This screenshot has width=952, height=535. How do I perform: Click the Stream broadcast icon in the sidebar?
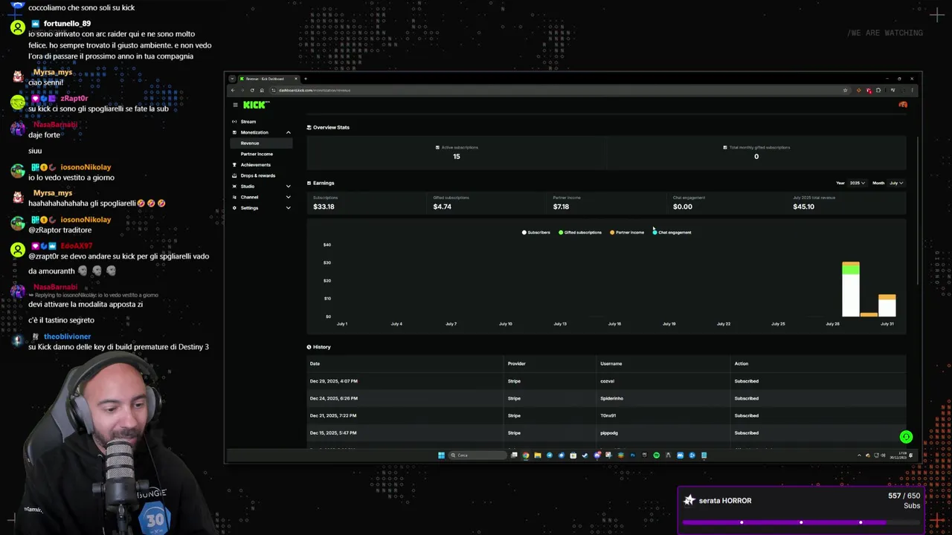(x=234, y=122)
